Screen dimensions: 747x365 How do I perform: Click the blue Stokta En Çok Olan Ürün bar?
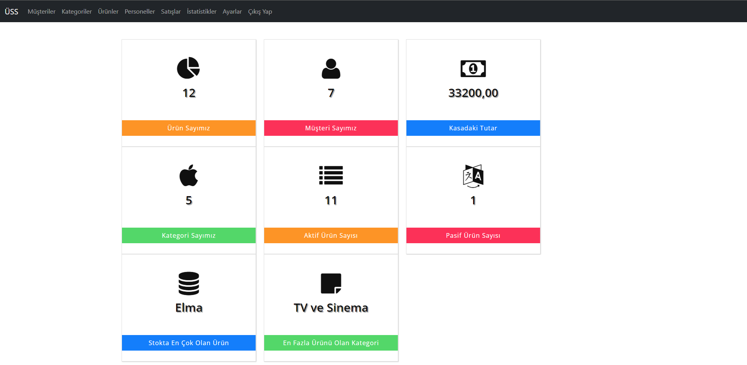point(189,342)
